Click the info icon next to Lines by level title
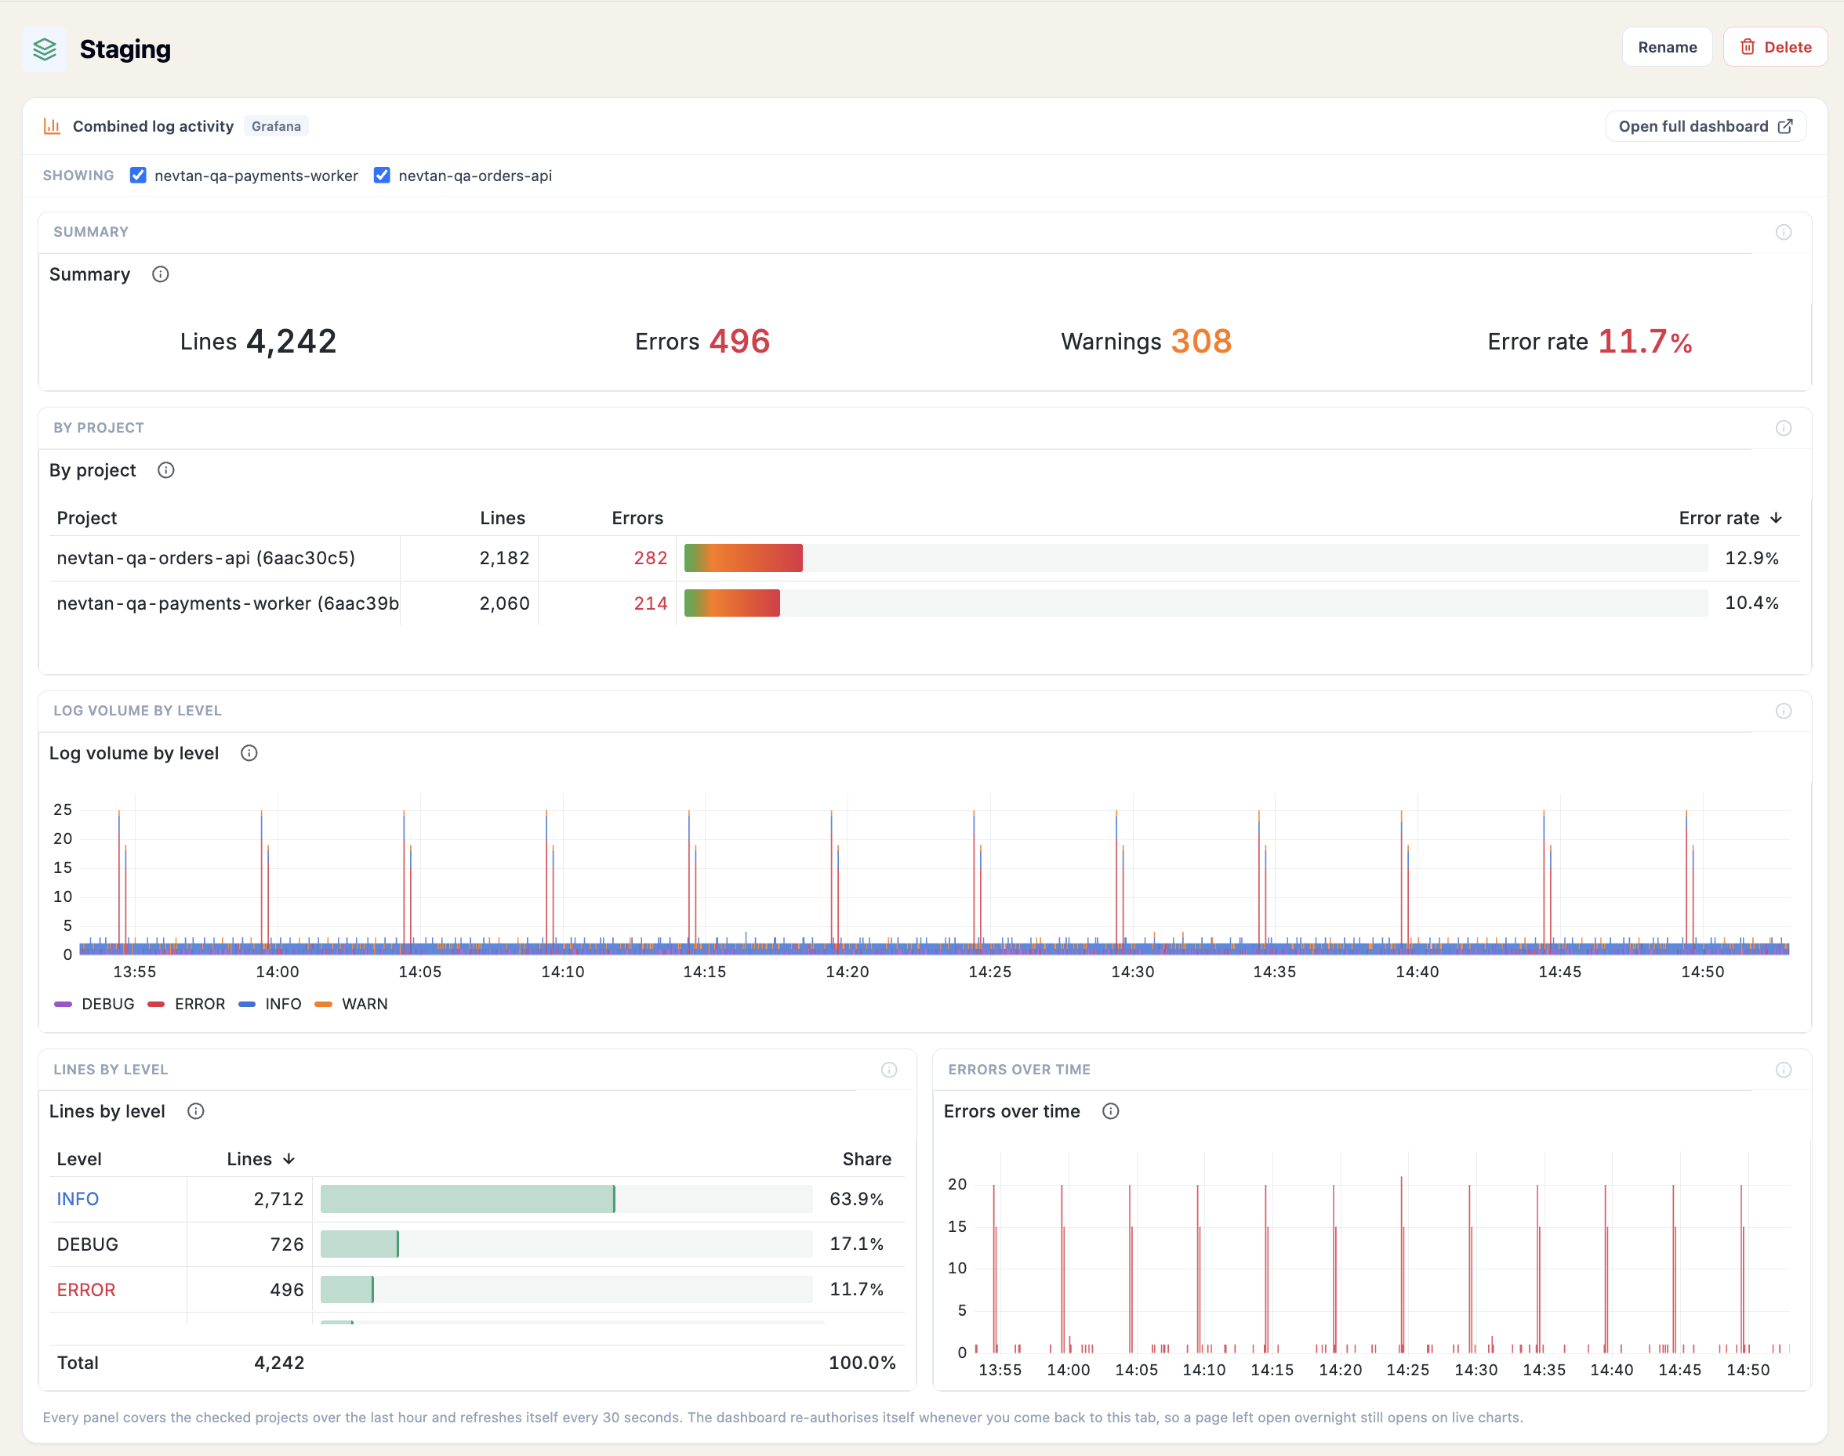This screenshot has height=1456, width=1844. click(196, 1112)
